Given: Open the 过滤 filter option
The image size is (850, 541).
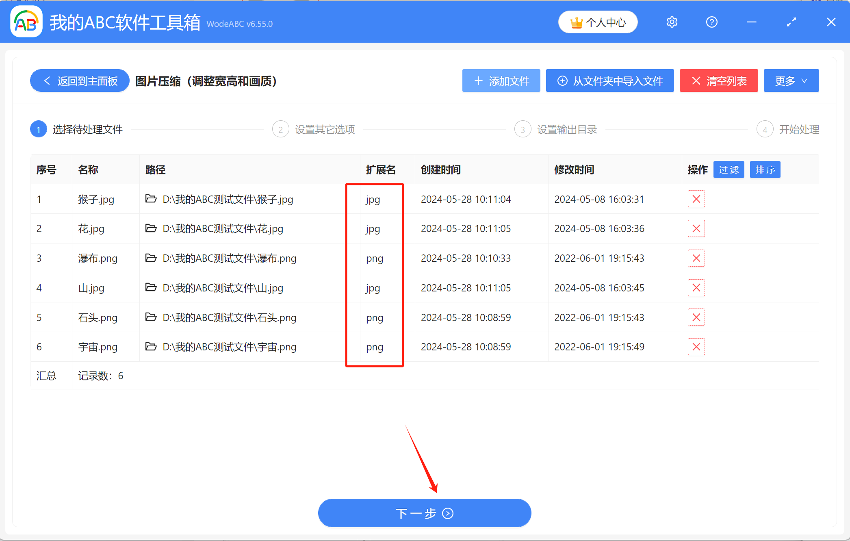Looking at the screenshot, I should point(729,169).
